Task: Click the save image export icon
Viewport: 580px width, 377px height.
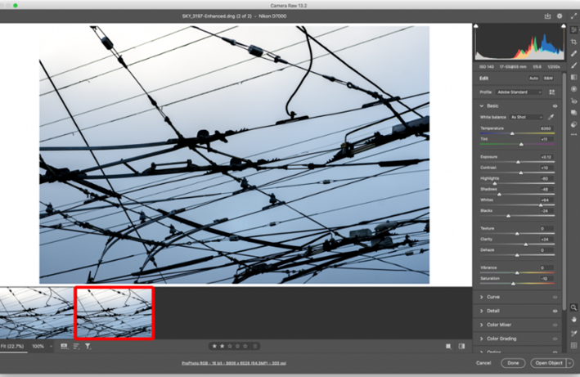Action: click(547, 16)
